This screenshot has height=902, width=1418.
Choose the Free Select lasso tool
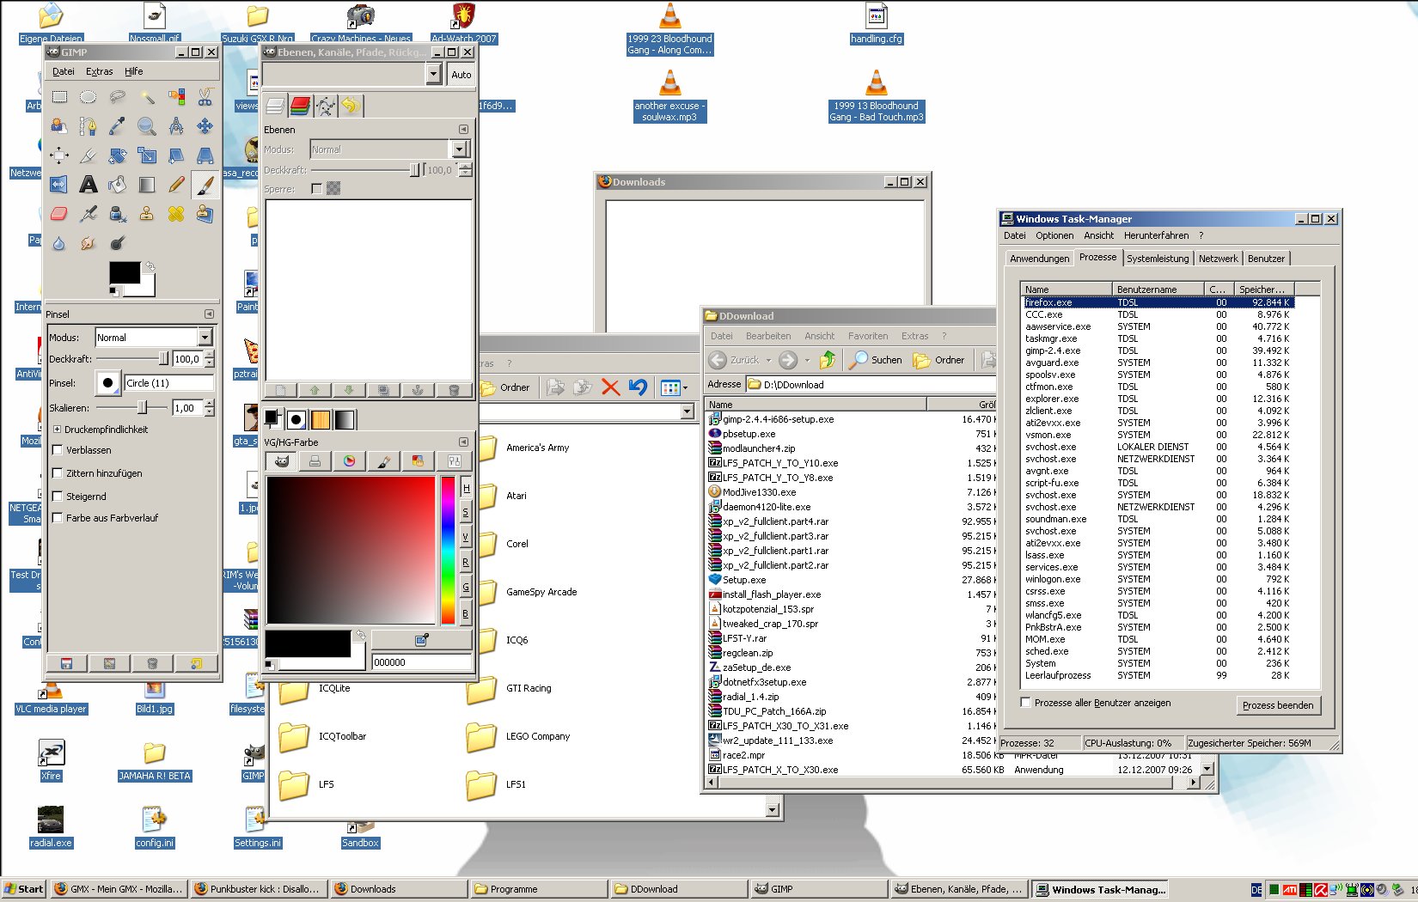point(117,97)
